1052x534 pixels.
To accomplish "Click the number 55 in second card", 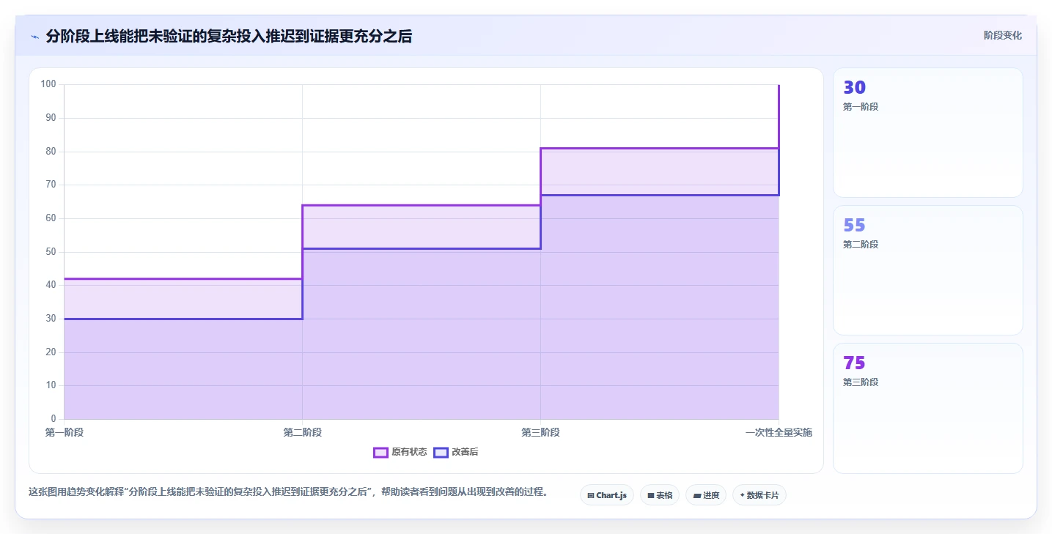I will point(855,226).
